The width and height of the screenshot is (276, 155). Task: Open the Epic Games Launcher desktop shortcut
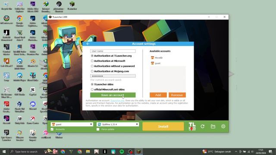point(6,136)
